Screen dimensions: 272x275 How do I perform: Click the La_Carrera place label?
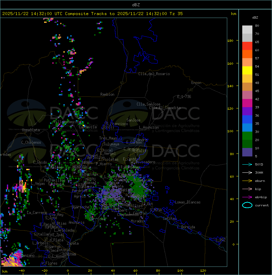coord(37,213)
